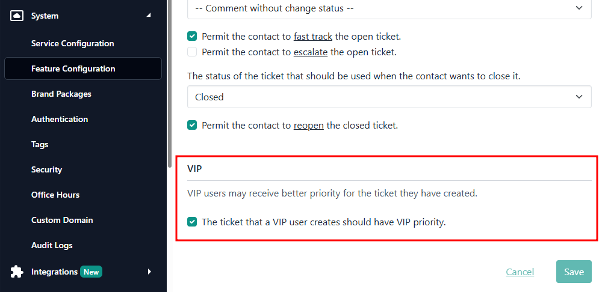Viewport: 605px width, 292px height.
Task: Click the Save button
Action: pyautogui.click(x=574, y=272)
